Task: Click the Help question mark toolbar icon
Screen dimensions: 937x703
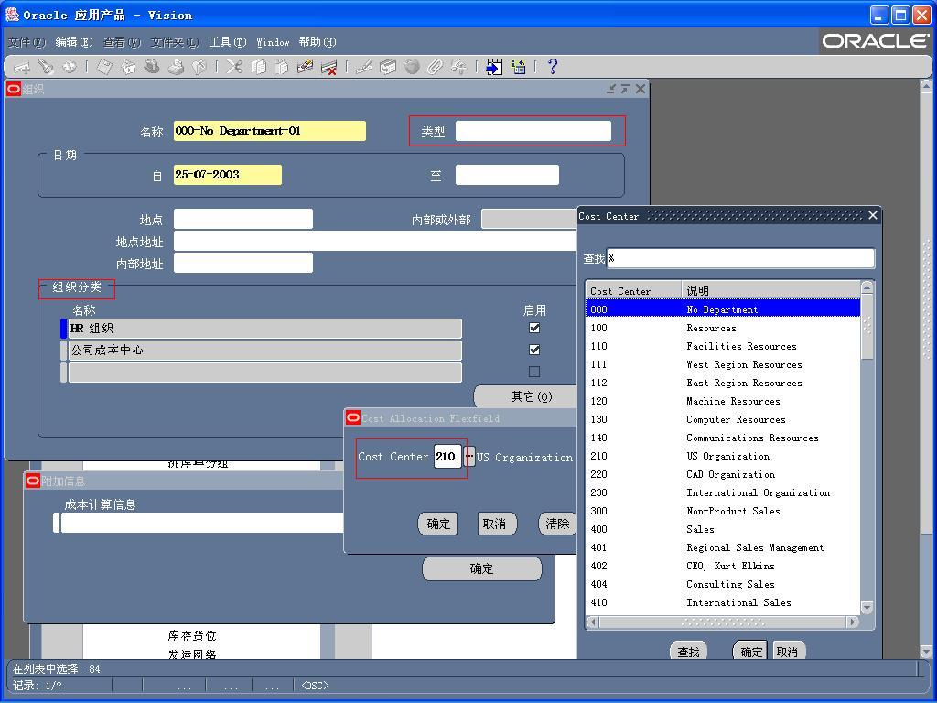Action: (552, 67)
